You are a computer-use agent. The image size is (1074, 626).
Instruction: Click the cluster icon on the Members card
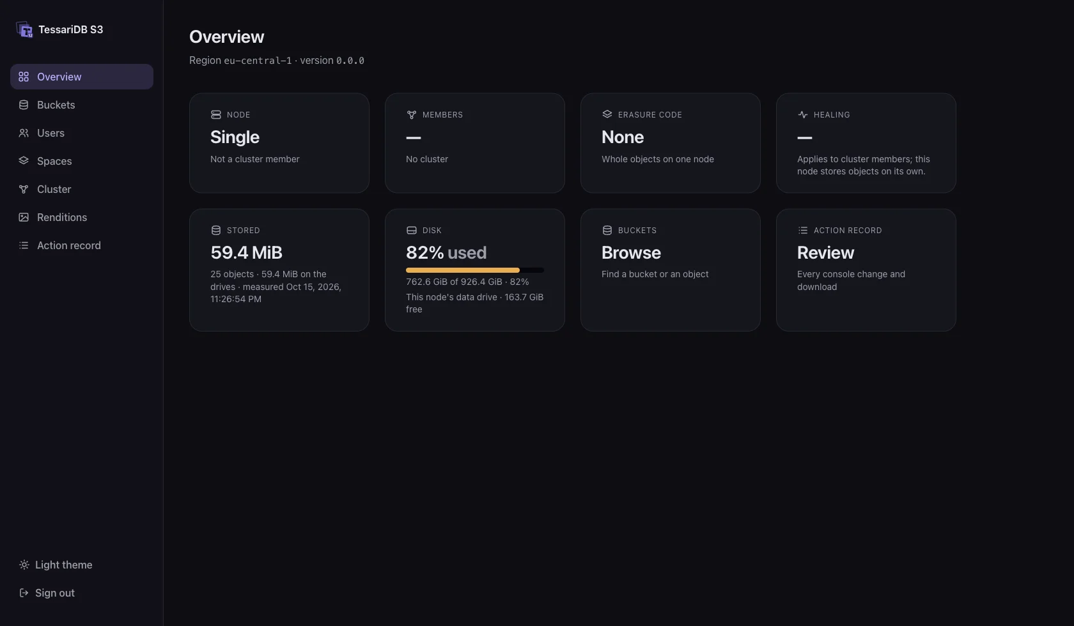[412, 115]
